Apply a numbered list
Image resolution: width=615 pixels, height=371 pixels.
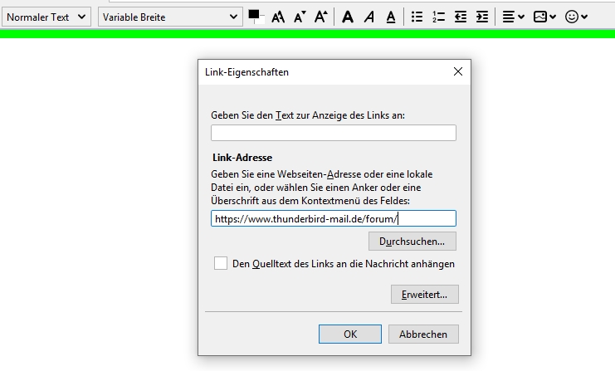coord(439,17)
